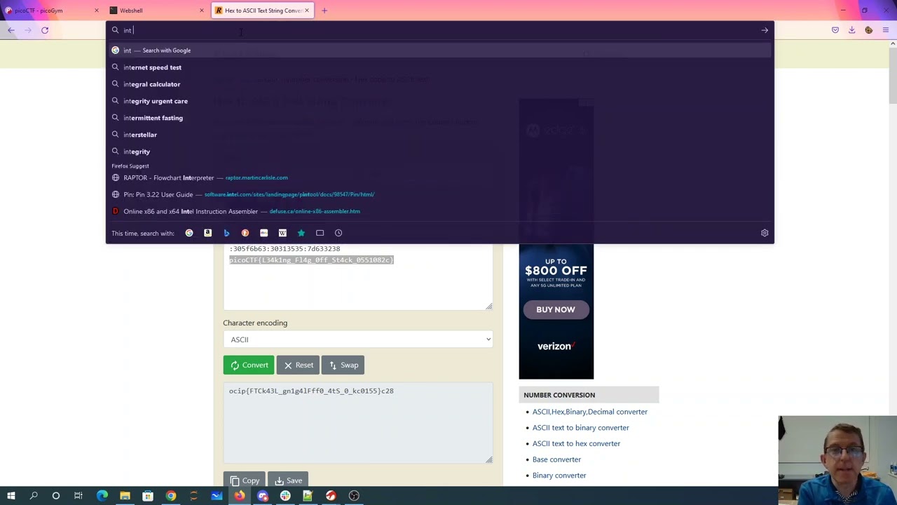This screenshot has width=897, height=505.
Task: Select the picoCTF flag text in the input
Action: [x=311, y=260]
